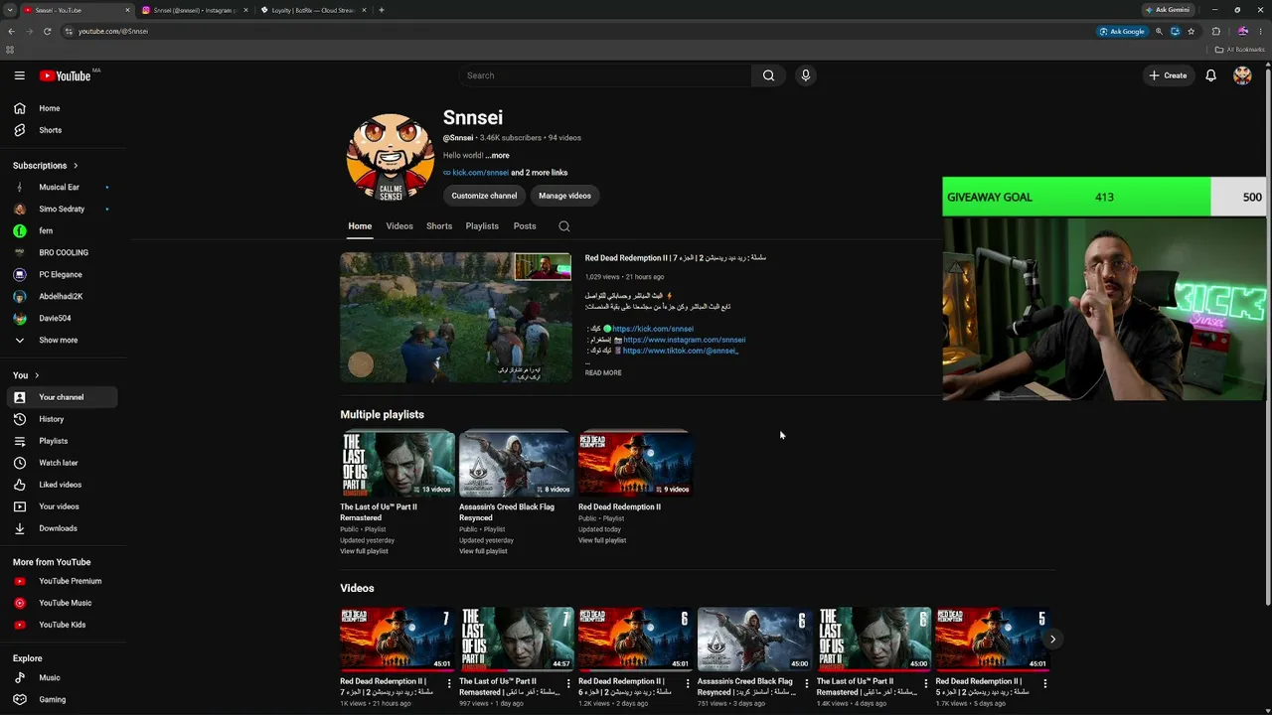This screenshot has height=715, width=1272.
Task: Open Downloads in the sidebar
Action: pos(62,528)
